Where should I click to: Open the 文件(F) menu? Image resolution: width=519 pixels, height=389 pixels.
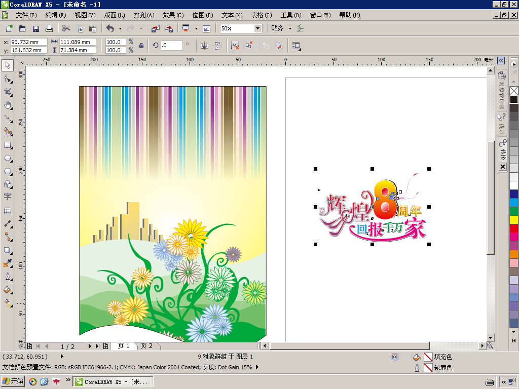26,15
